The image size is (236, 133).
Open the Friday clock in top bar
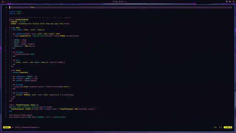(x=118, y=1)
